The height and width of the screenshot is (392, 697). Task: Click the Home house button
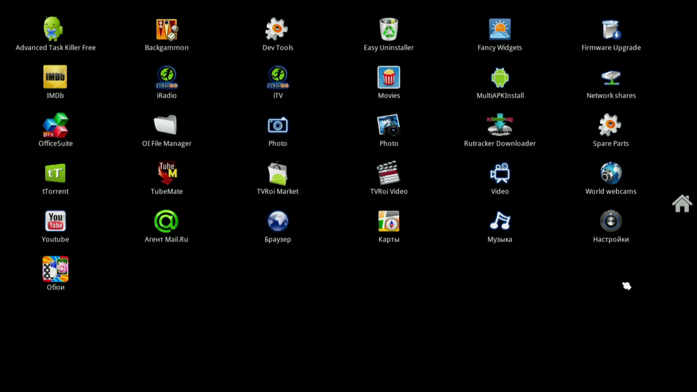coord(682,204)
